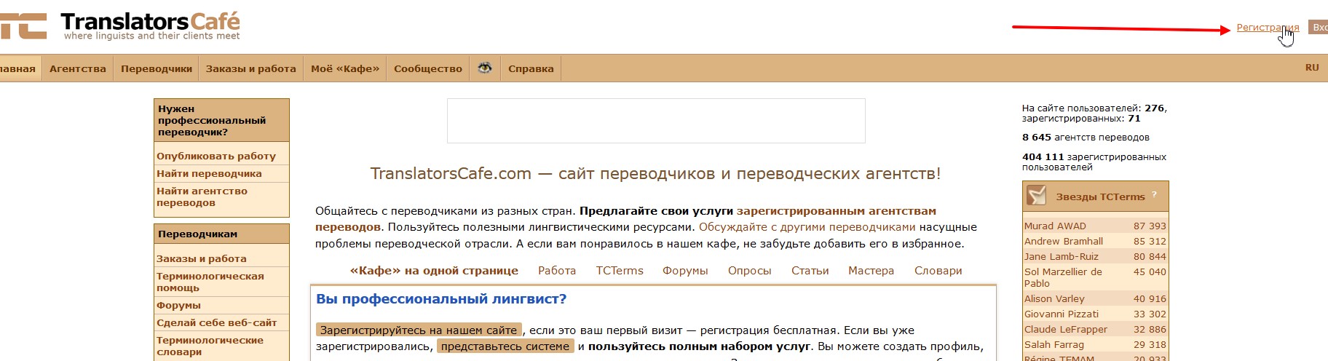Open the RU language selector

click(1312, 68)
